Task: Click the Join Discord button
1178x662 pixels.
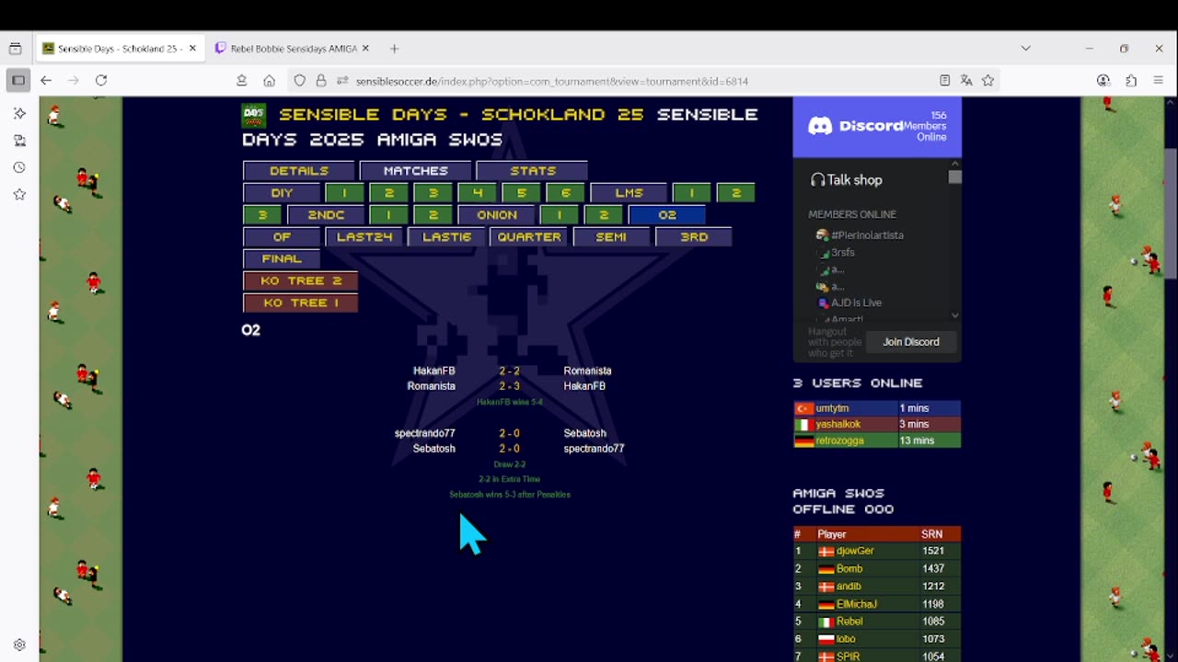Action: [911, 342]
